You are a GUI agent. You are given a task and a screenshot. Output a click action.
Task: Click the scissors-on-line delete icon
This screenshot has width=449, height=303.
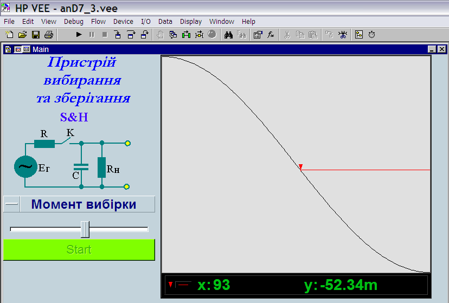343,35
